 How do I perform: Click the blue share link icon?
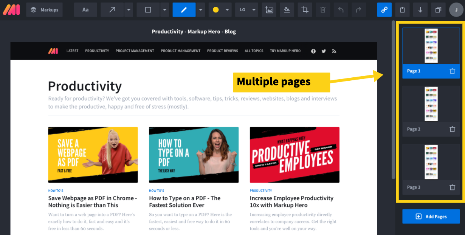point(384,10)
